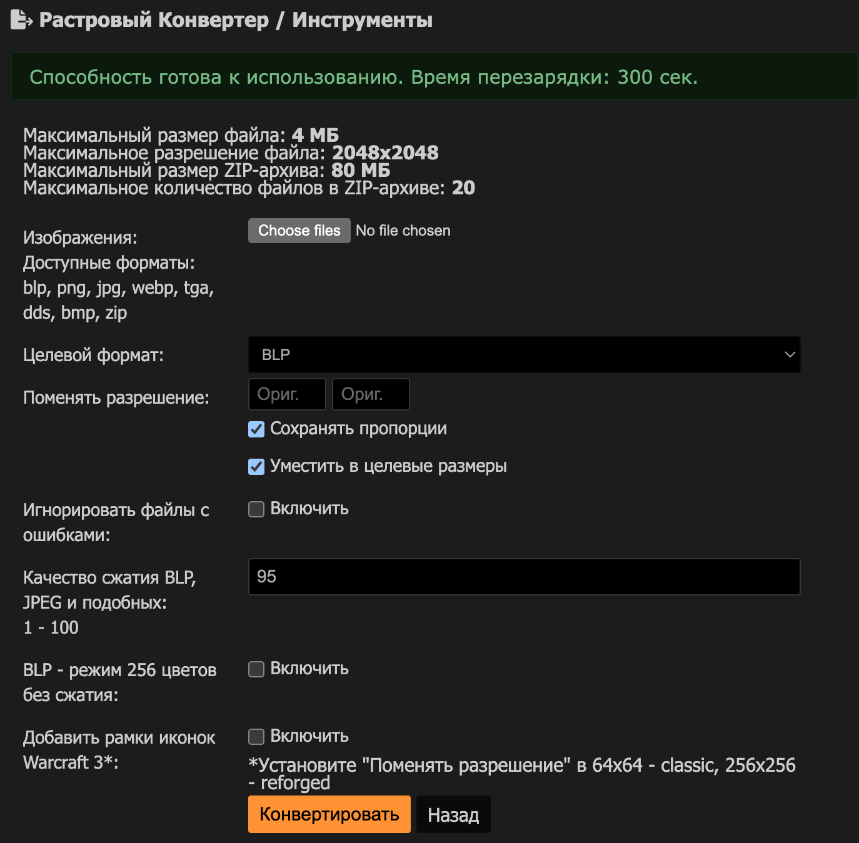Click the green ability-ready notification banner

coord(434,77)
